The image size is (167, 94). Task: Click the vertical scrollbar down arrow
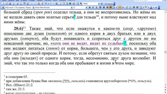[165, 85]
